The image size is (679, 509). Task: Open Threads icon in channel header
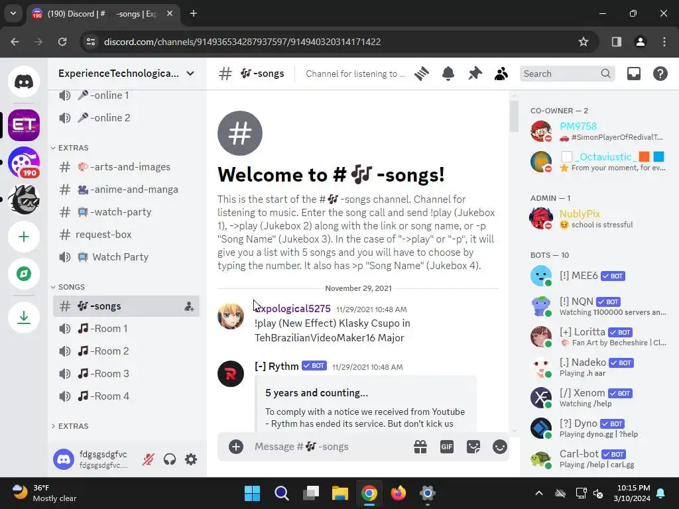[421, 74]
